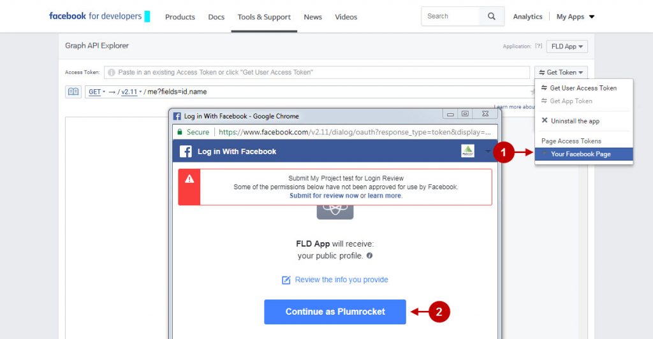Click the learn more link in alert
The height and width of the screenshot is (339, 653).
(385, 196)
